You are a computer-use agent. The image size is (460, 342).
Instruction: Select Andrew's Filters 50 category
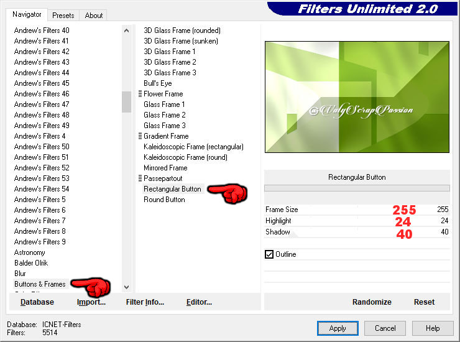42,147
